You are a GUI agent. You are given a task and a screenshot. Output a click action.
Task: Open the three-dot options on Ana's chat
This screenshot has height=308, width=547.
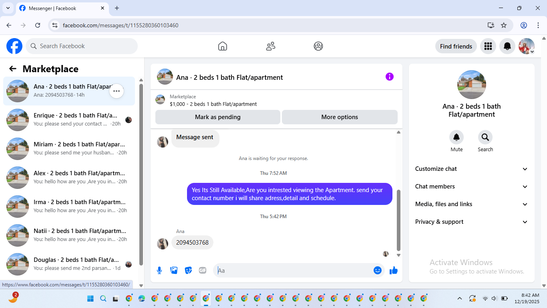coord(117,91)
